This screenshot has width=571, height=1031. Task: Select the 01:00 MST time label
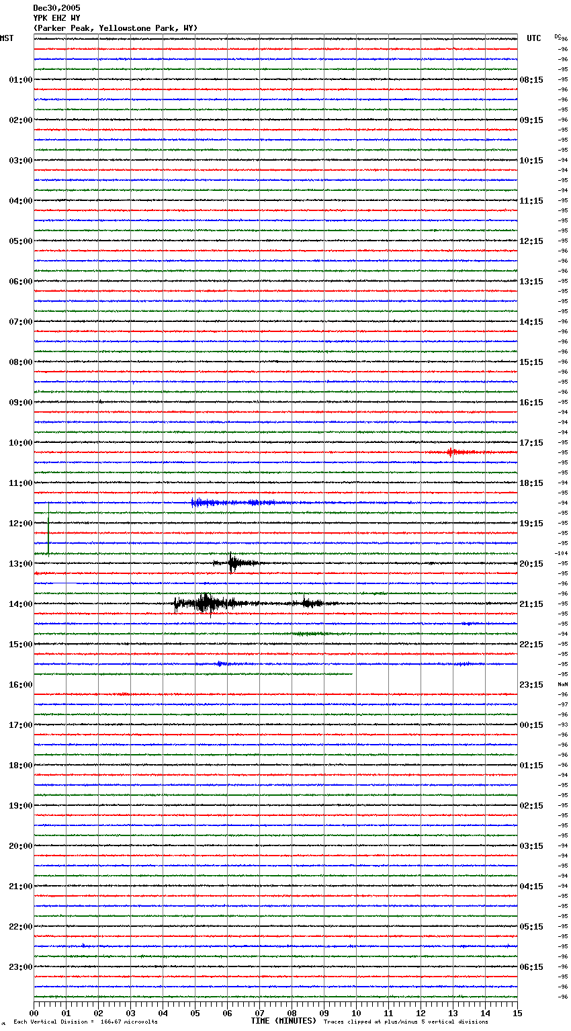(x=21, y=80)
